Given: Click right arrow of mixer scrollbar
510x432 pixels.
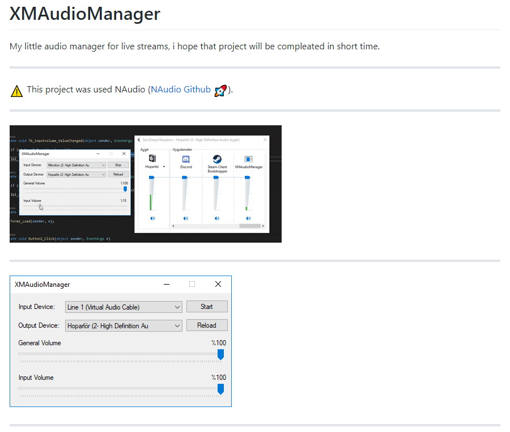Looking at the screenshot, I should (x=263, y=226).
